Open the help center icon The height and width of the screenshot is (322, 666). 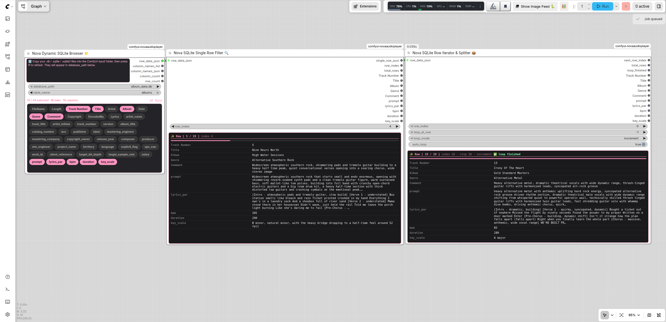coord(8,277)
